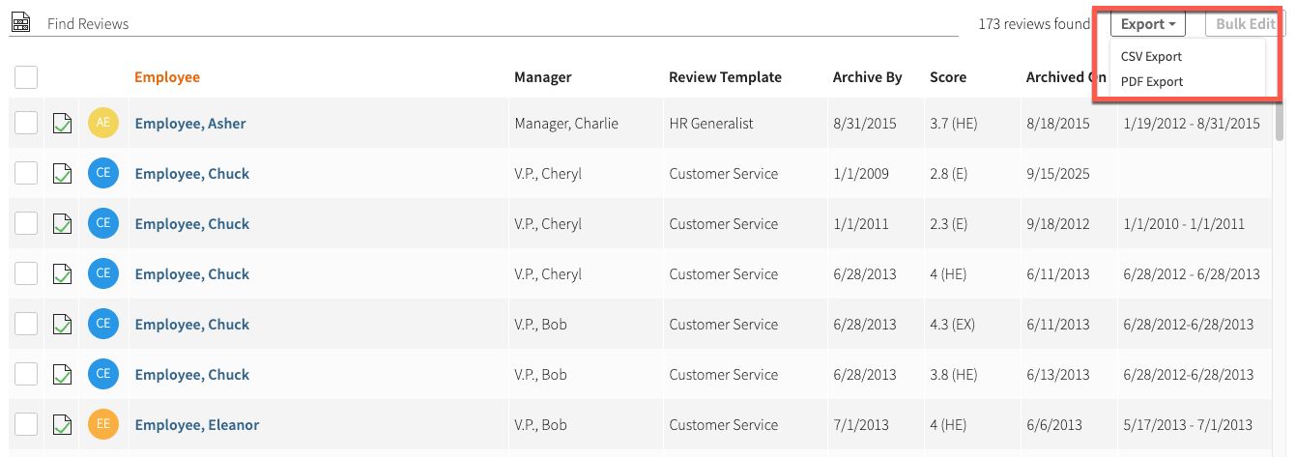The width and height of the screenshot is (1296, 457).
Task: Choose PDF Export from menu
Action: [x=1151, y=81]
